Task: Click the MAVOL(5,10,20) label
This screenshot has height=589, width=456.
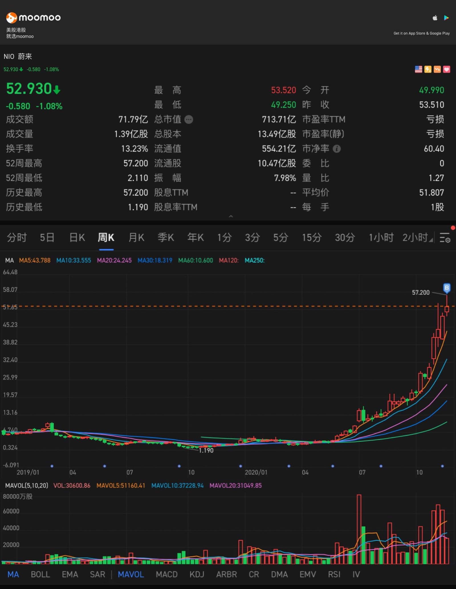Action: (27, 485)
